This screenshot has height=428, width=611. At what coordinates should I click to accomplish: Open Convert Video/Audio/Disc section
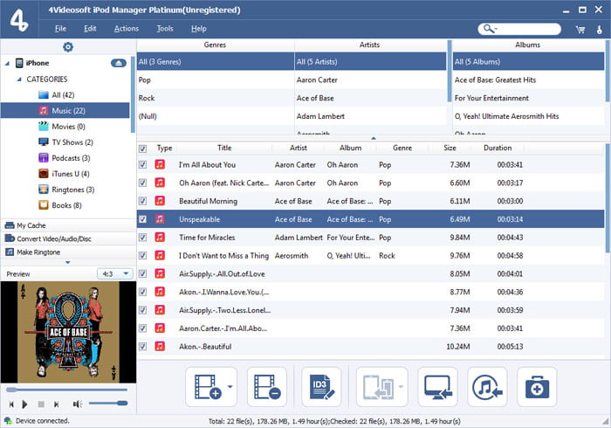click(x=69, y=238)
